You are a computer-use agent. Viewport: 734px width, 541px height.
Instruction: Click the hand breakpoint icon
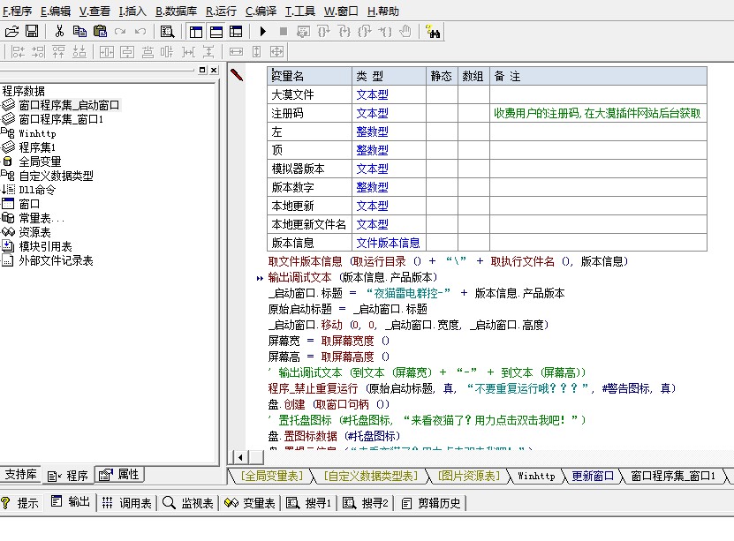click(x=405, y=31)
